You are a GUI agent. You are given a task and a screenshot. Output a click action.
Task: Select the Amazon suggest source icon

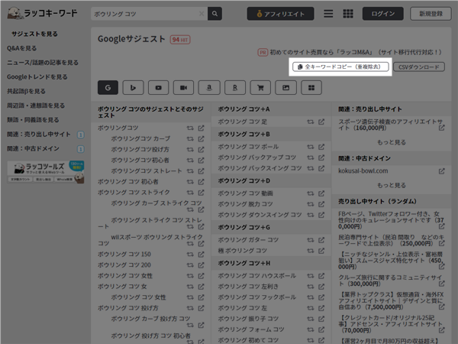209,87
